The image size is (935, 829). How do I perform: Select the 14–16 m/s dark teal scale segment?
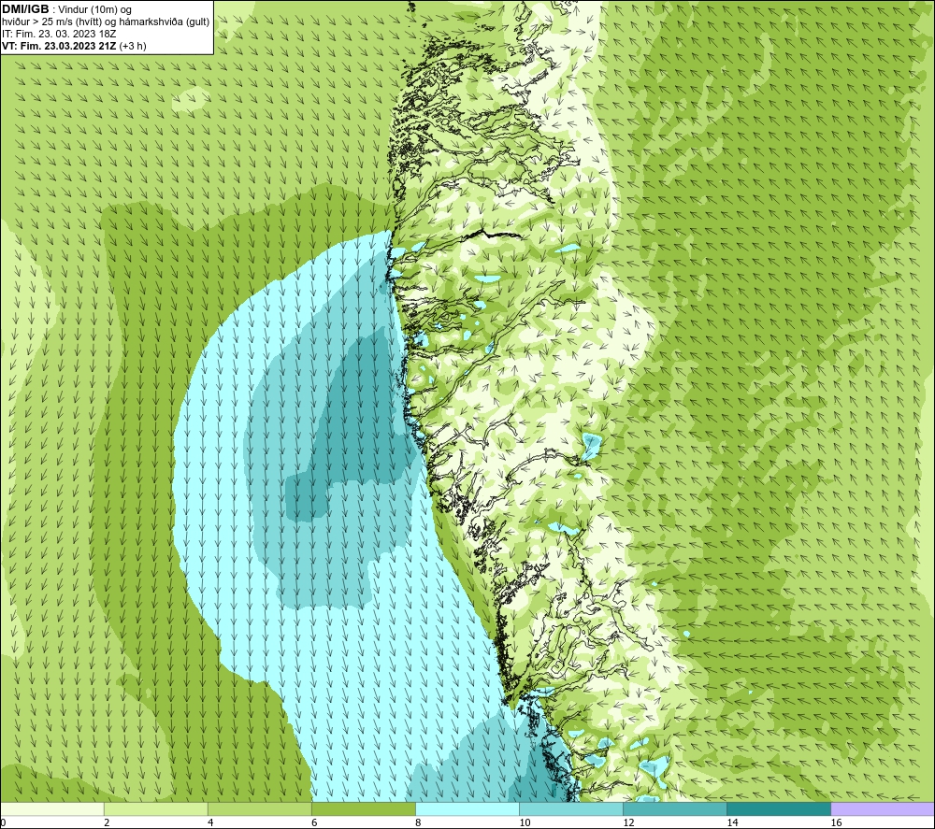point(778,808)
